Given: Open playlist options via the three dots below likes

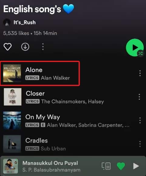Looking at the screenshot, I should (x=43, y=47).
